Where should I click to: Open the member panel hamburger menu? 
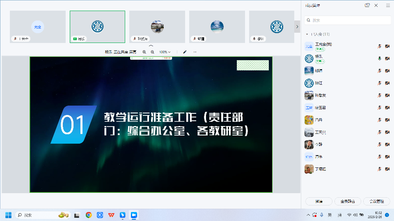point(388,5)
